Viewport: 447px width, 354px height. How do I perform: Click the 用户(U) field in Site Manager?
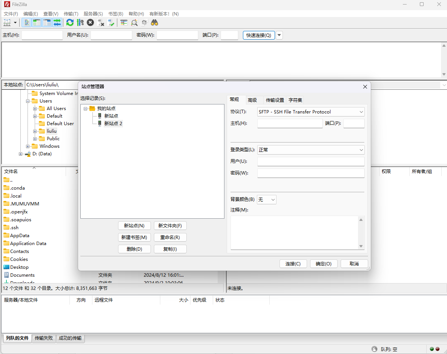311,161
